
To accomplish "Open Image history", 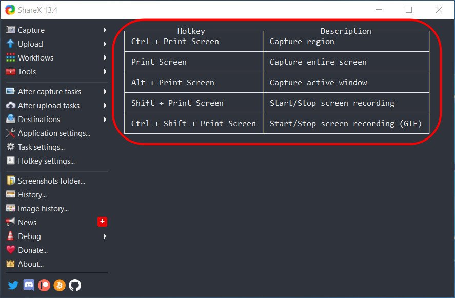I will point(43,209).
